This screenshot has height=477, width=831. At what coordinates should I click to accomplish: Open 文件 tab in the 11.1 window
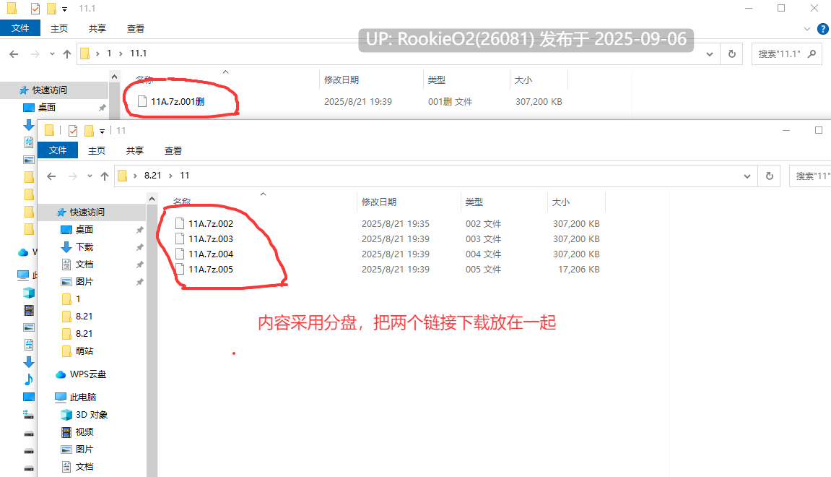(20, 28)
